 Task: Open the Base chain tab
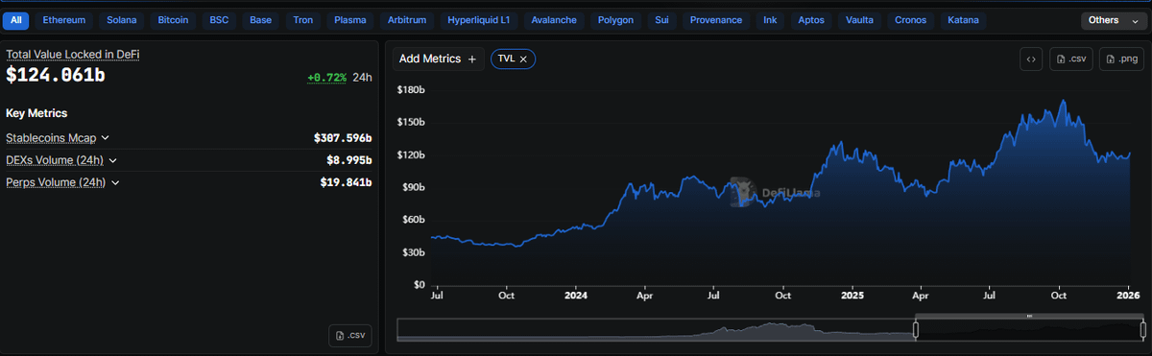click(x=260, y=20)
